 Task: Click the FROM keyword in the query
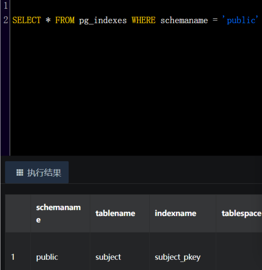tap(65, 20)
